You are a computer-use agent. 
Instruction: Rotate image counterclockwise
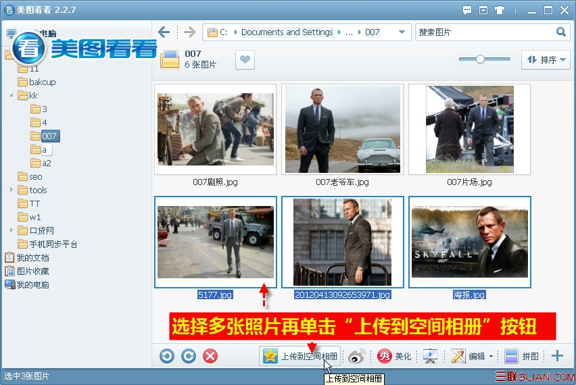167,356
